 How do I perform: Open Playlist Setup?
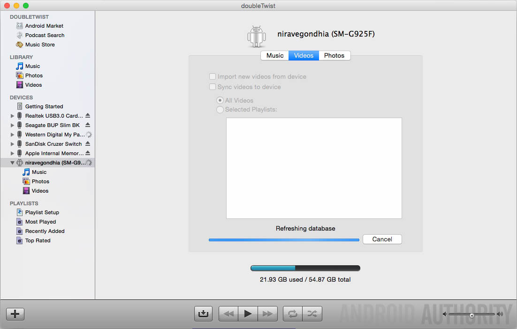click(42, 212)
